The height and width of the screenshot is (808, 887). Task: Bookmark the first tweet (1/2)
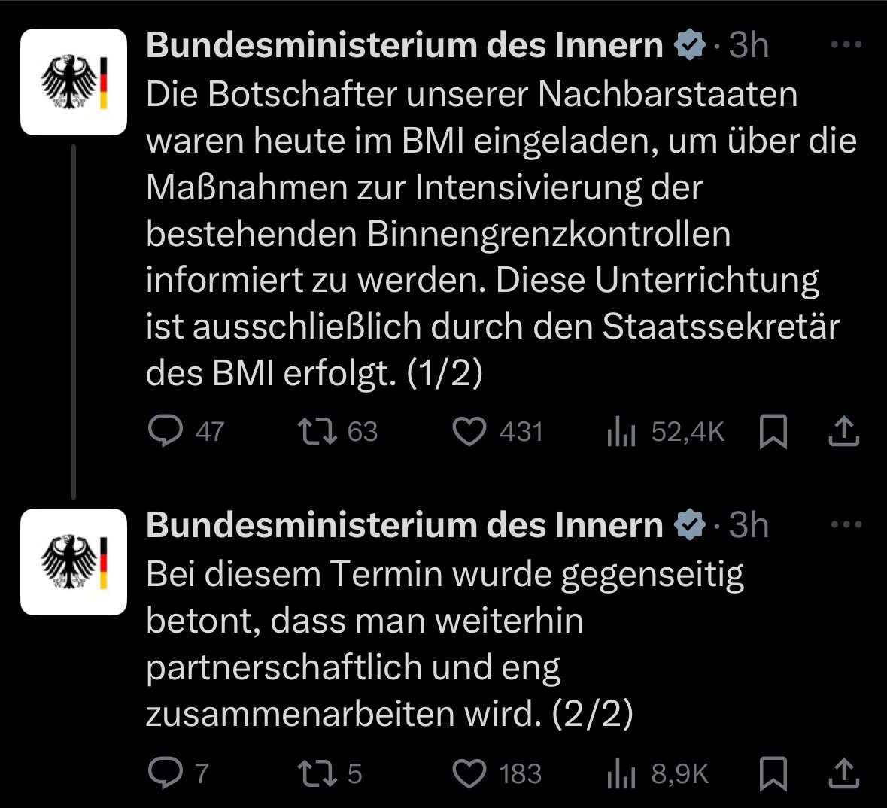point(773,431)
